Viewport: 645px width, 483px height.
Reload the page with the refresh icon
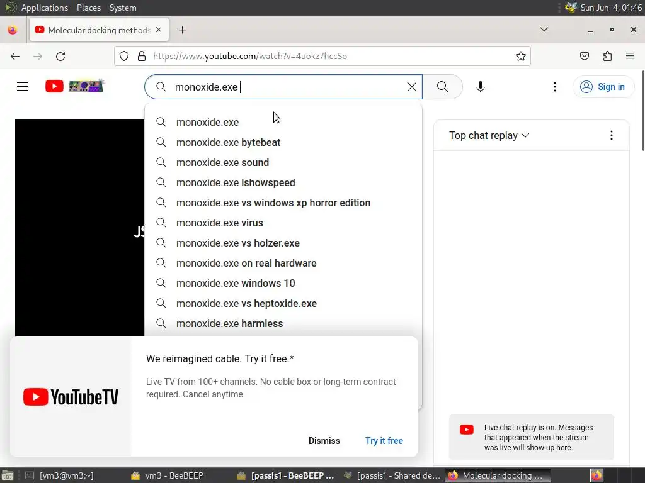click(60, 56)
